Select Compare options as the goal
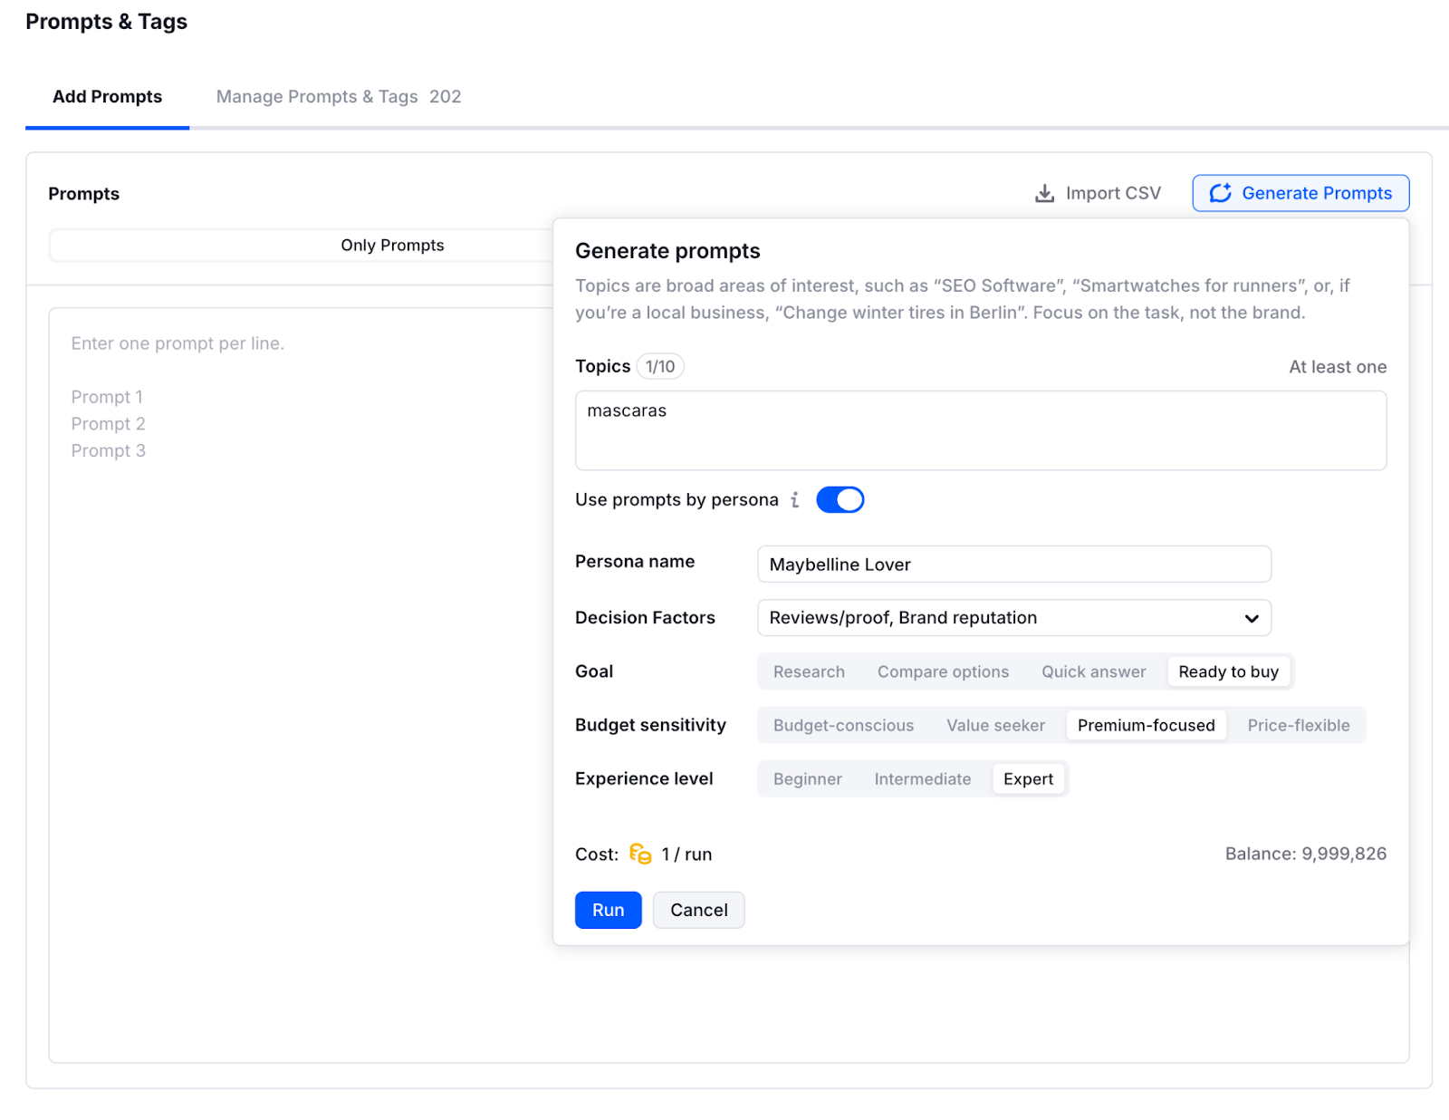 click(942, 671)
